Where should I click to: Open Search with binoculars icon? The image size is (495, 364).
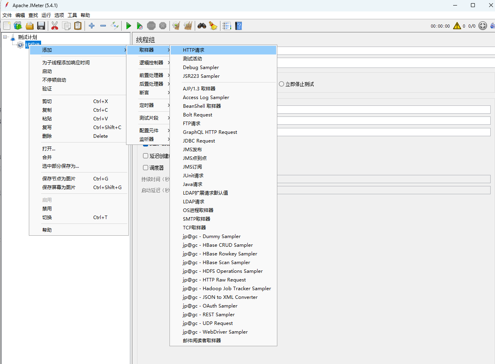(202, 26)
